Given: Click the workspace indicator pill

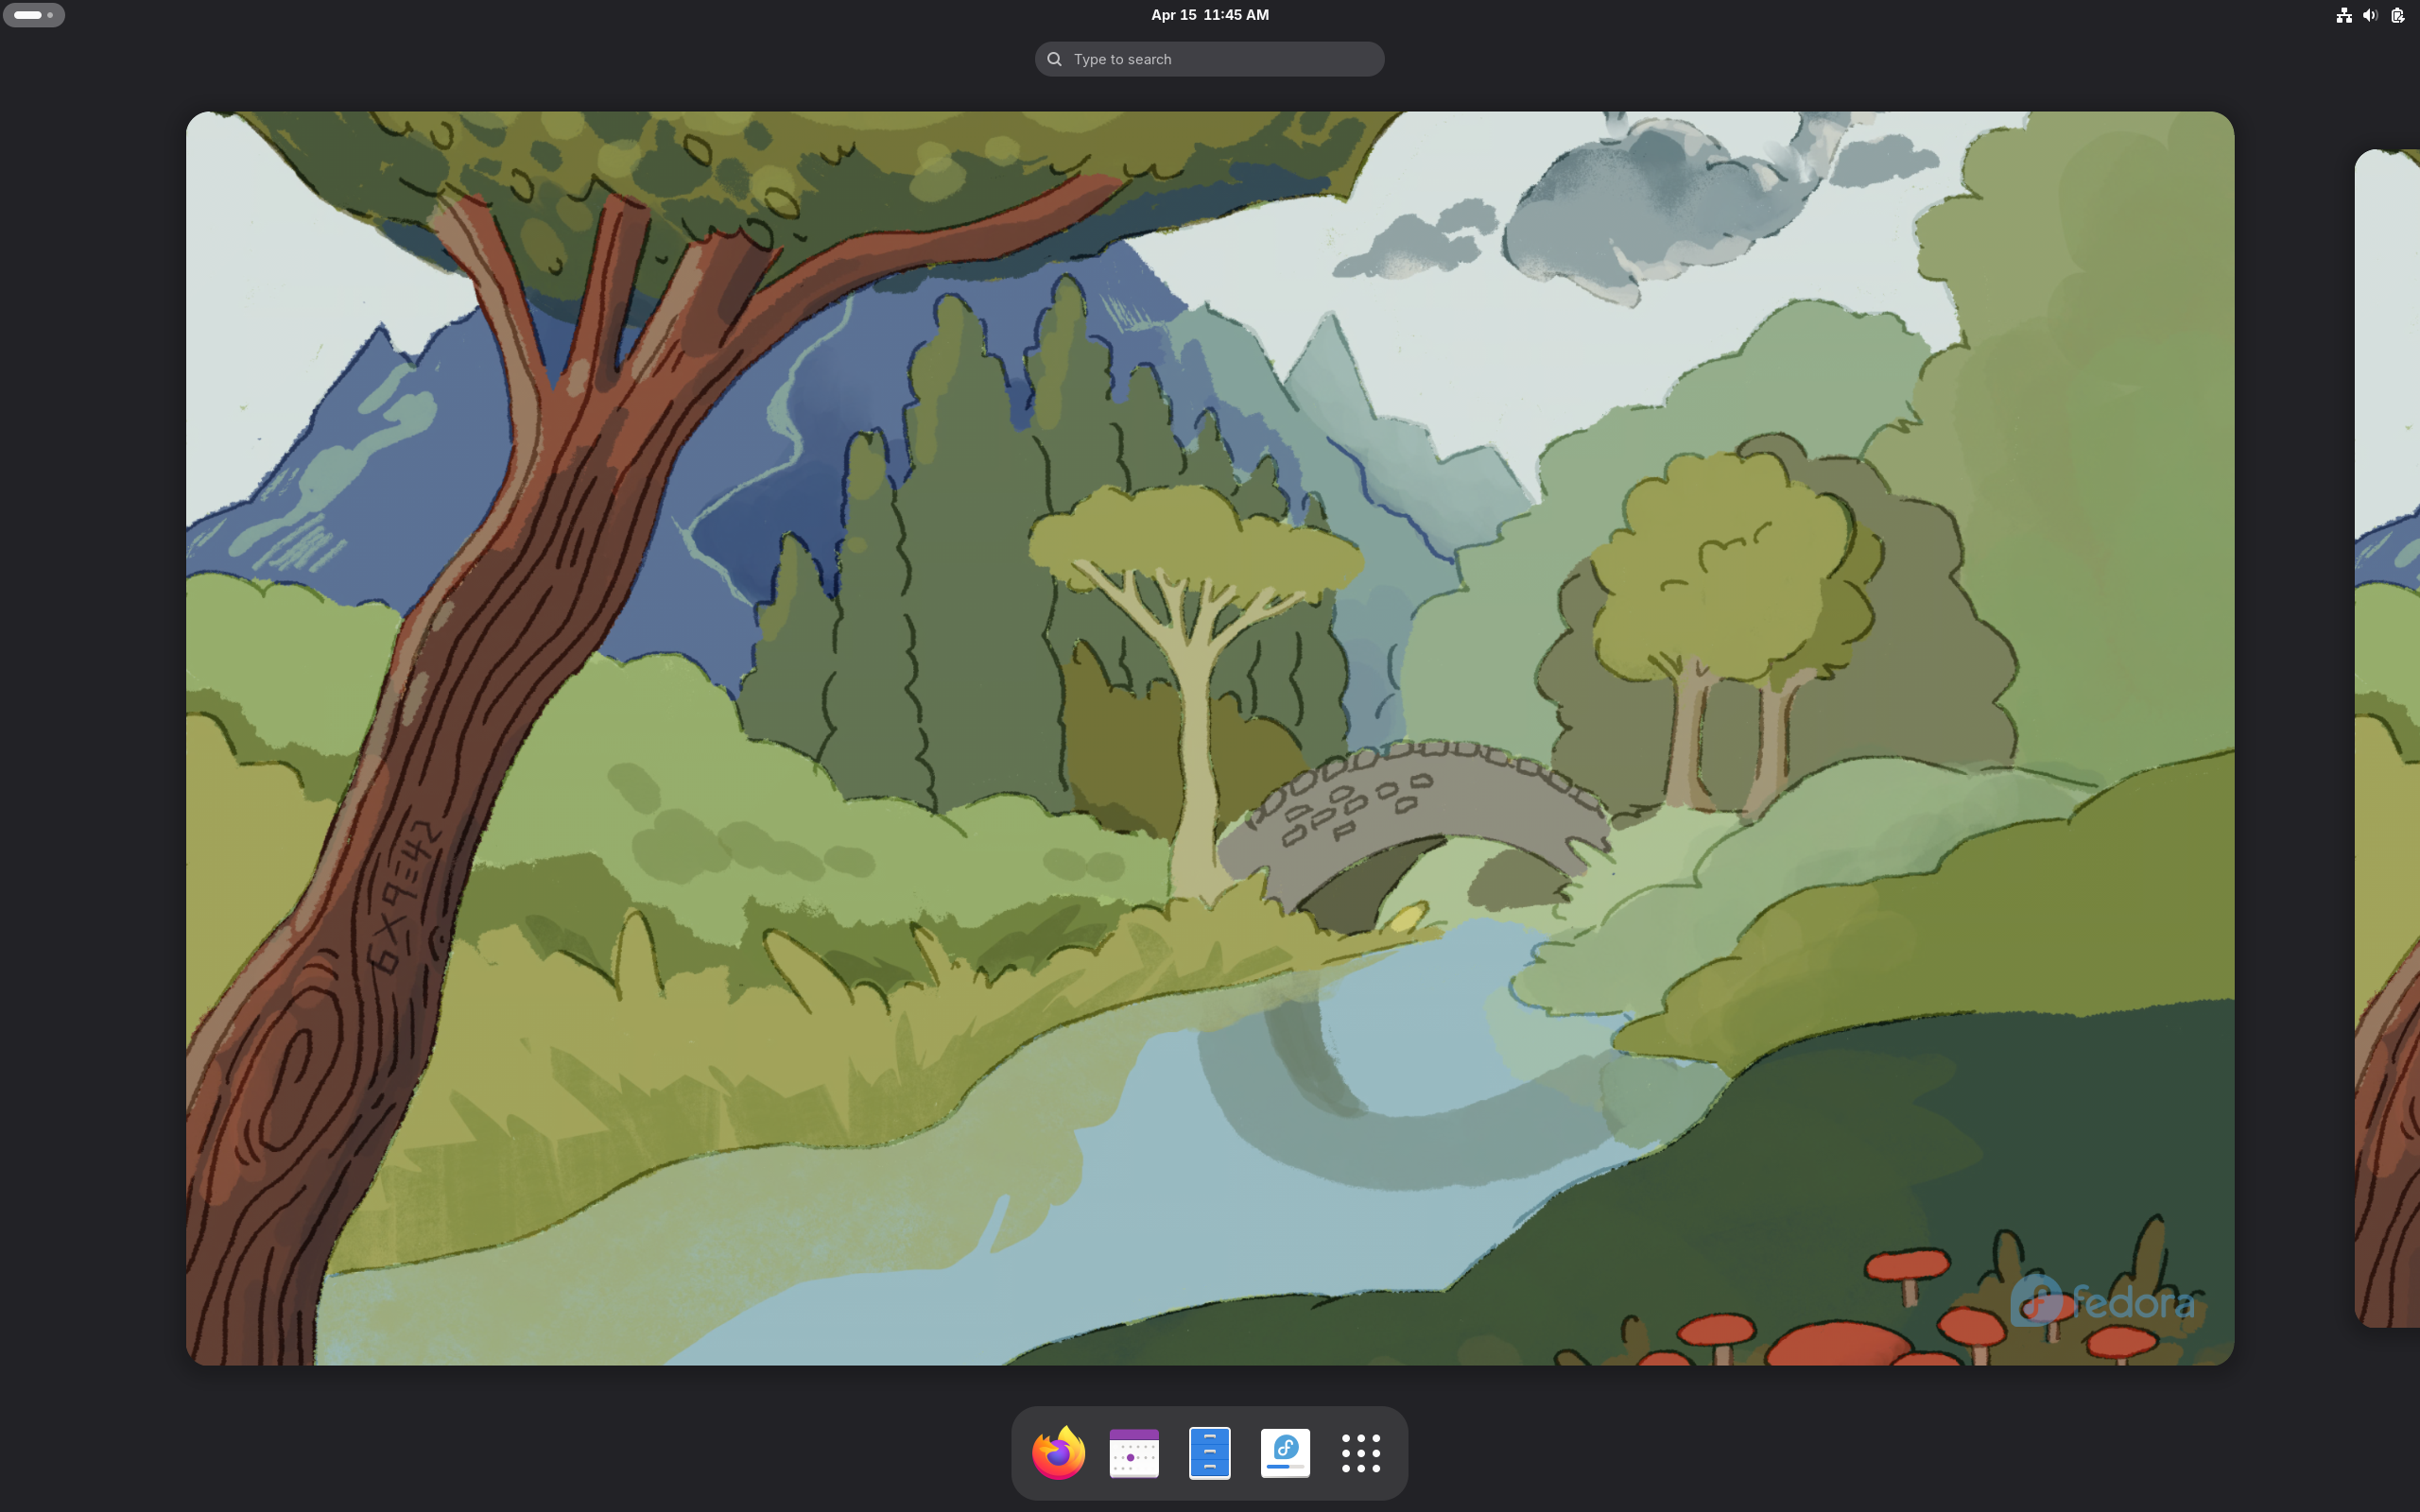Looking at the screenshot, I should click(34, 15).
